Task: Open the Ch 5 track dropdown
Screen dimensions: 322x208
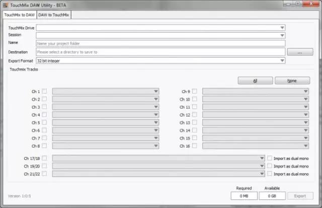Action: pyautogui.click(x=106, y=123)
